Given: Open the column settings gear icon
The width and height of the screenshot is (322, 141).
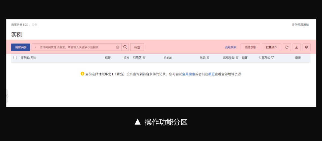Looking at the screenshot, I should [x=306, y=47].
